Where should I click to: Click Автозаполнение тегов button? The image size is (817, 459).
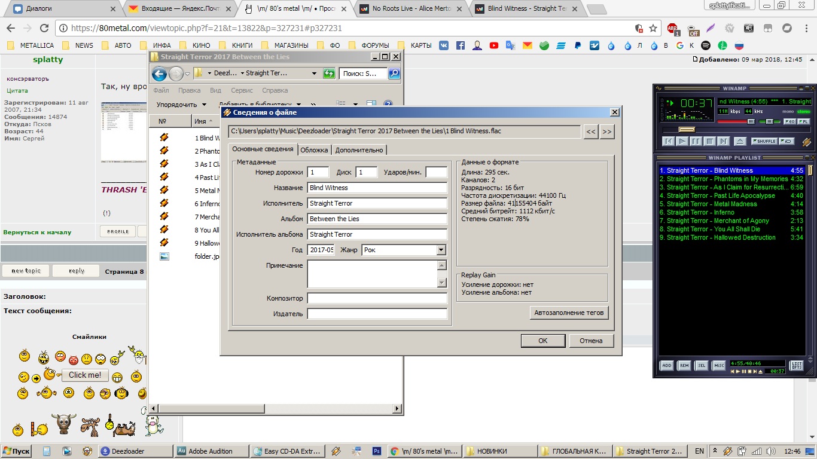[569, 313]
